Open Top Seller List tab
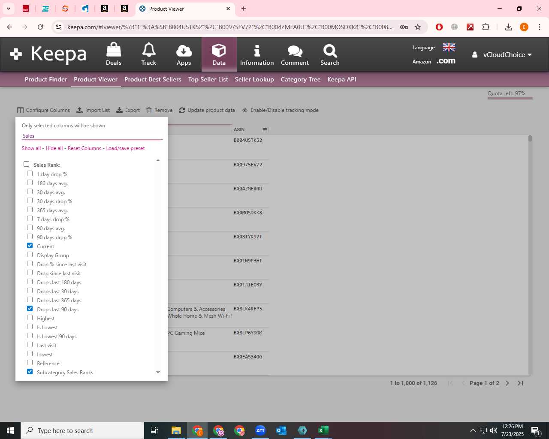This screenshot has width=549, height=439. pos(208,79)
